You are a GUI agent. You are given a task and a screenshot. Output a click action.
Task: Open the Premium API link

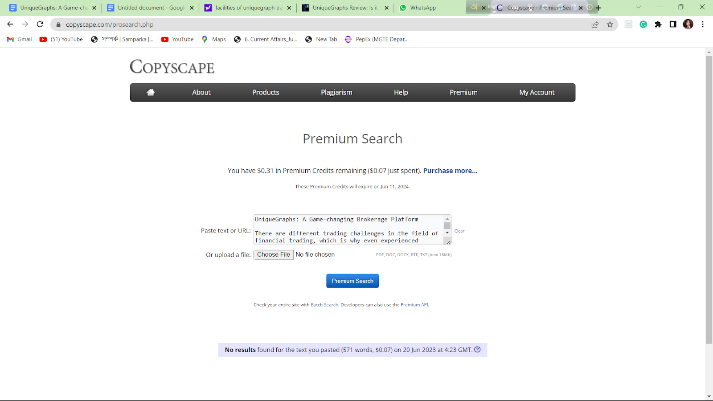tap(414, 305)
